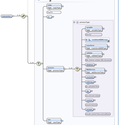
Task: Expand the in element
Action: click(53, 17)
